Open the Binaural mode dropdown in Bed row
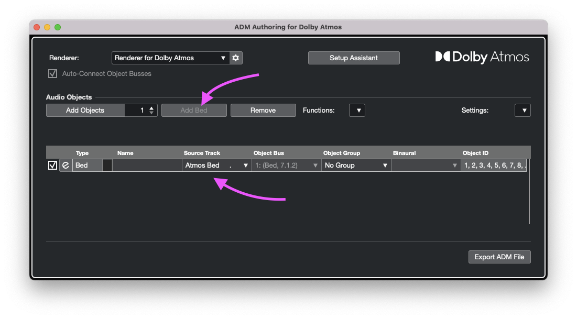Image resolution: width=577 pixels, height=319 pixels. click(426, 166)
